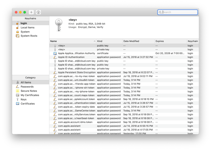
Task: Select the Apple Persistent State Encryption row
Action: tap(124, 72)
